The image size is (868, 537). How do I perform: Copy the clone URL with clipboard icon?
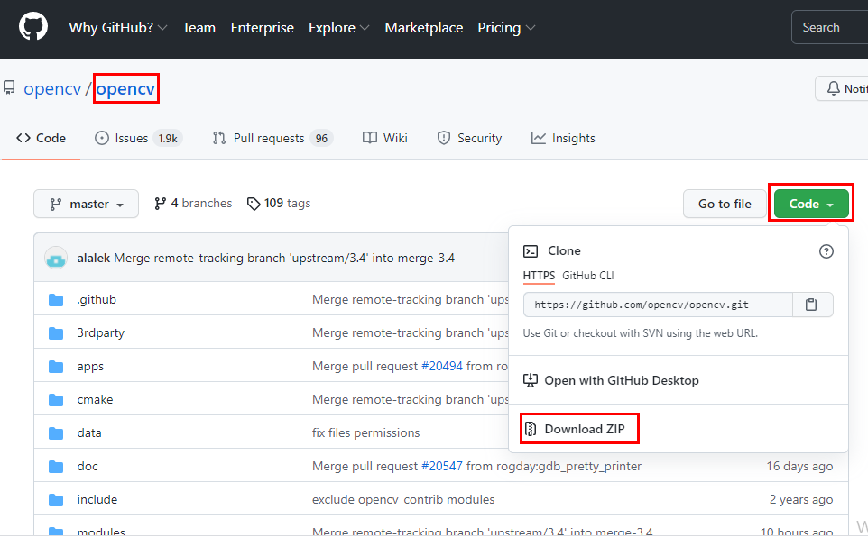[811, 305]
